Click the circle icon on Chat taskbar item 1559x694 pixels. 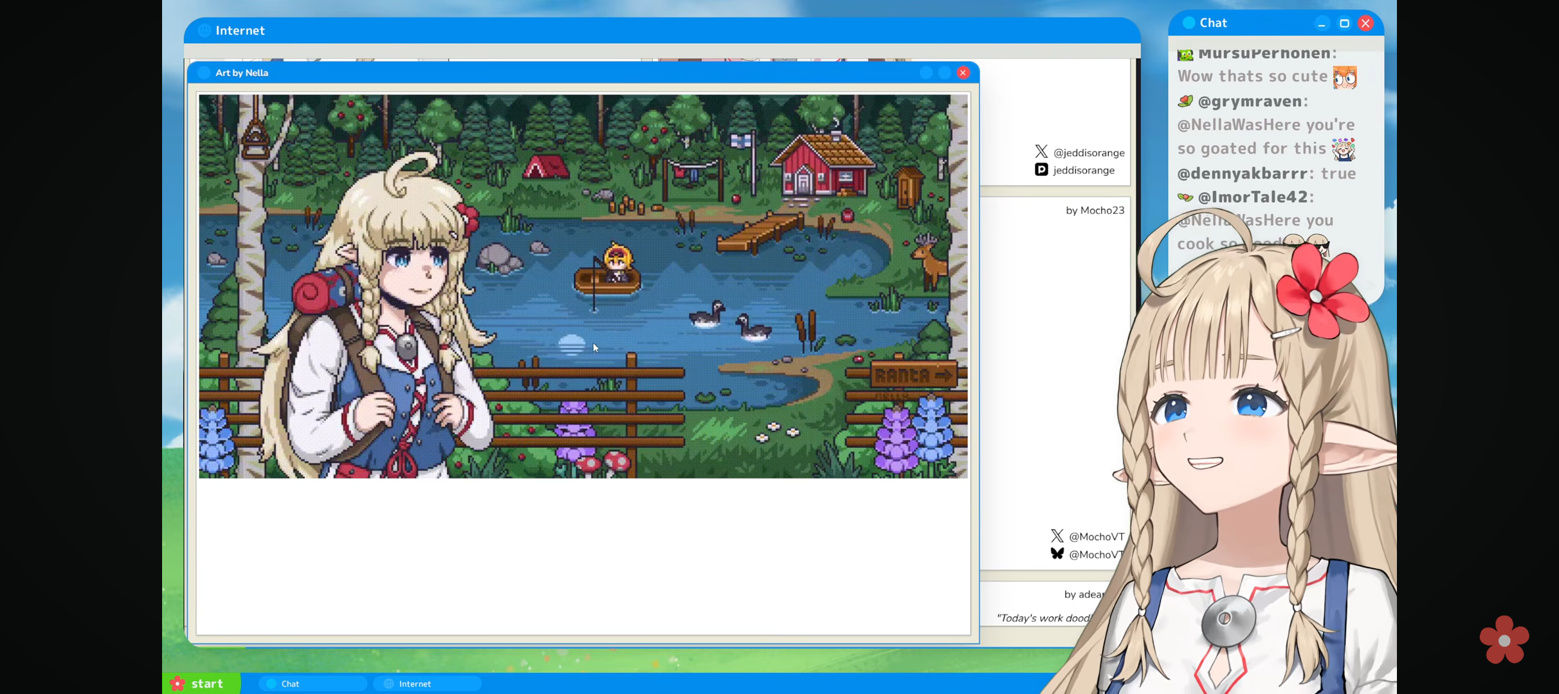click(271, 684)
